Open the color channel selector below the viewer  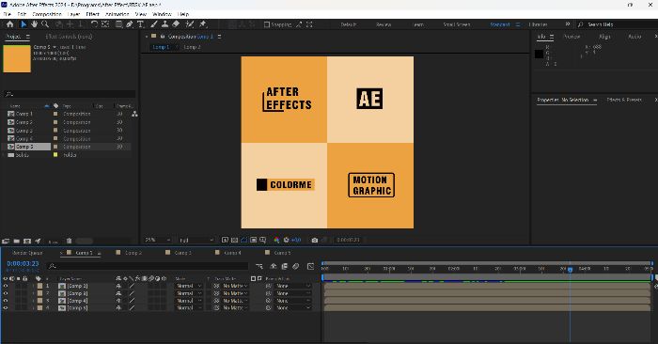pyautogui.click(x=276, y=240)
